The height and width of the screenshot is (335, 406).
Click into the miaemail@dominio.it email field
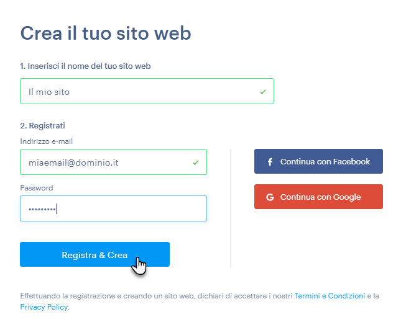click(113, 162)
